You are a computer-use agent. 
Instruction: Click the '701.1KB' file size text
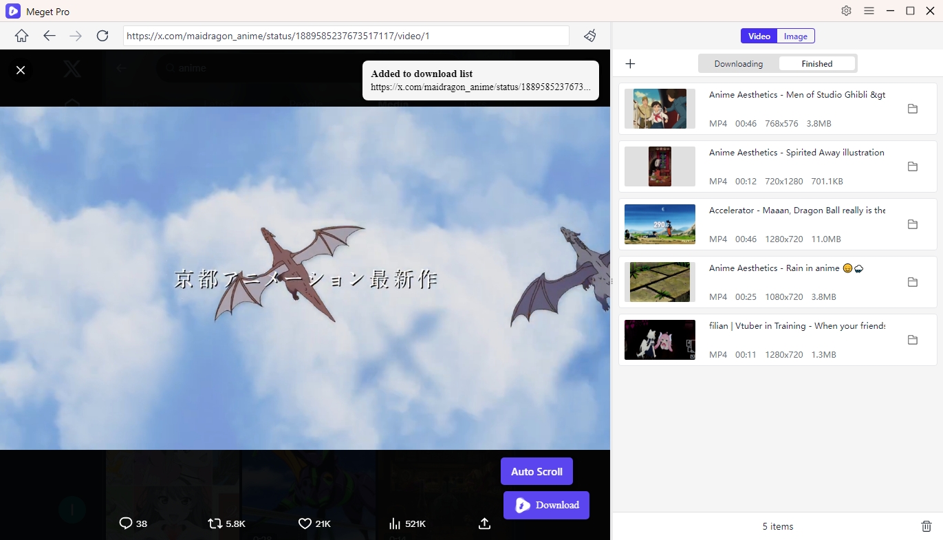point(827,182)
